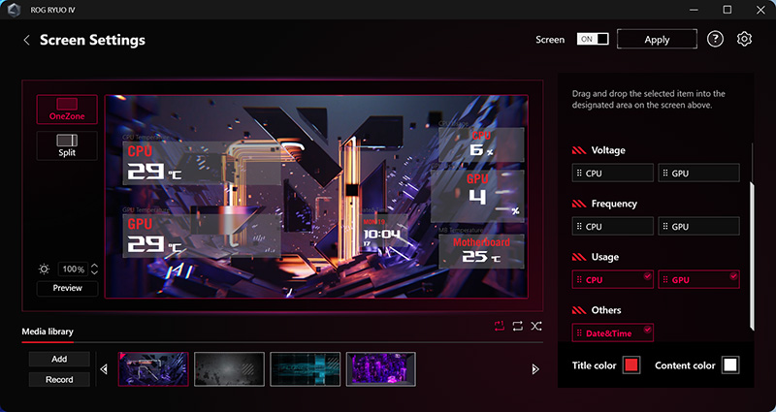Select the Motherboard 25°C widget on preview
776x412 pixels.
pyautogui.click(x=481, y=251)
